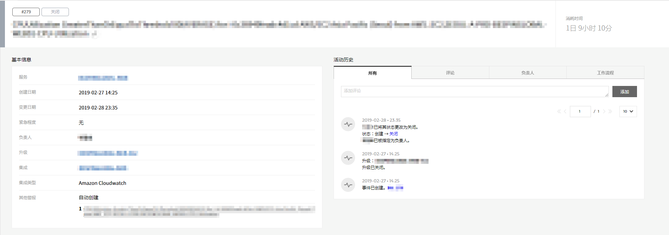
Task: Open the blurred link in the 升级 row
Action: tap(108, 153)
